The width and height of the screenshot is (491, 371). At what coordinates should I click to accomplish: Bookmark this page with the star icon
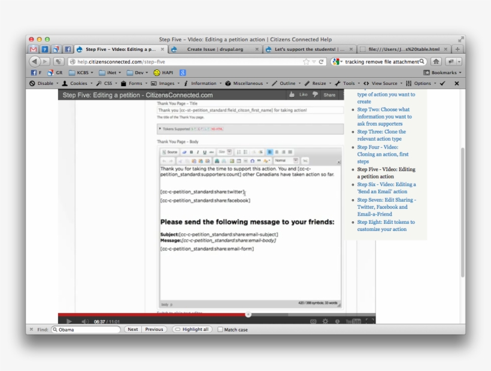(306, 62)
